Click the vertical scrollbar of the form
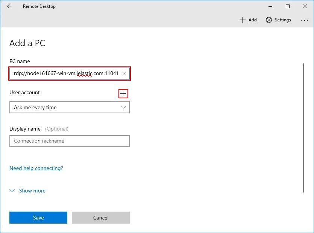 (303, 128)
